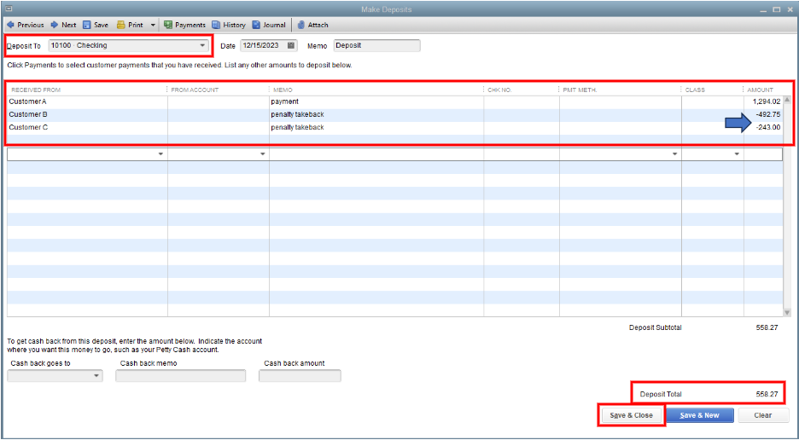Select the Customer C row name
799x440 pixels.
pos(28,127)
